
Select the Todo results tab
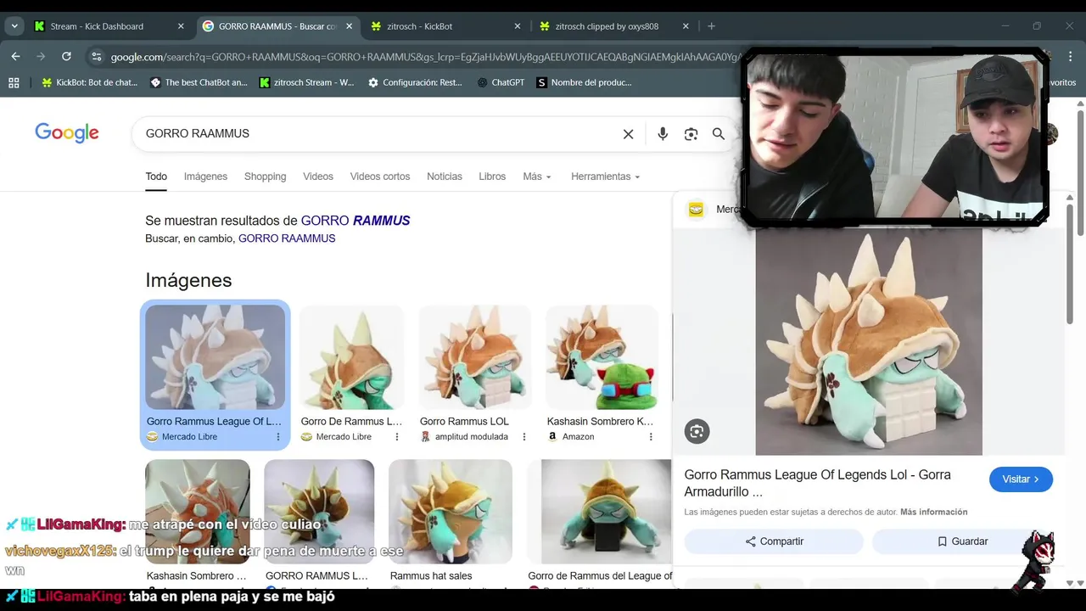[x=156, y=177]
